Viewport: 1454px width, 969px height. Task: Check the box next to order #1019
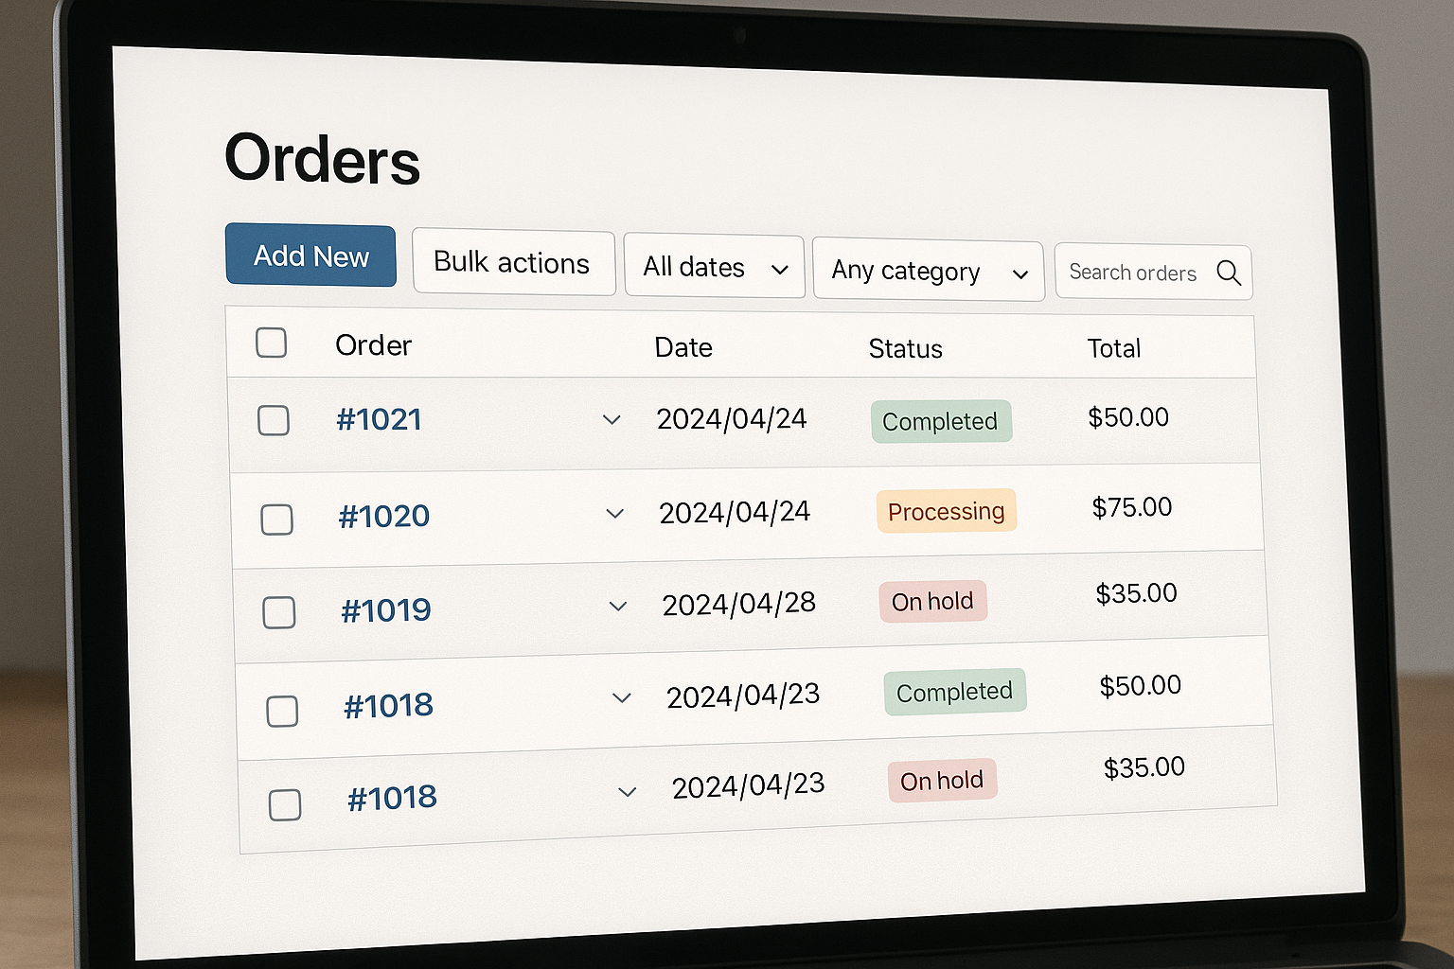(x=278, y=612)
